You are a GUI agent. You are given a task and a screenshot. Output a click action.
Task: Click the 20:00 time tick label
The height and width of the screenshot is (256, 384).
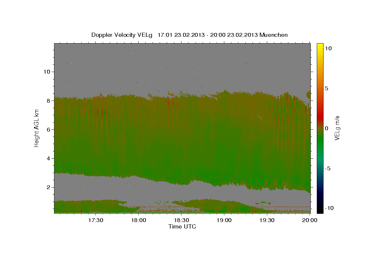point(309,220)
